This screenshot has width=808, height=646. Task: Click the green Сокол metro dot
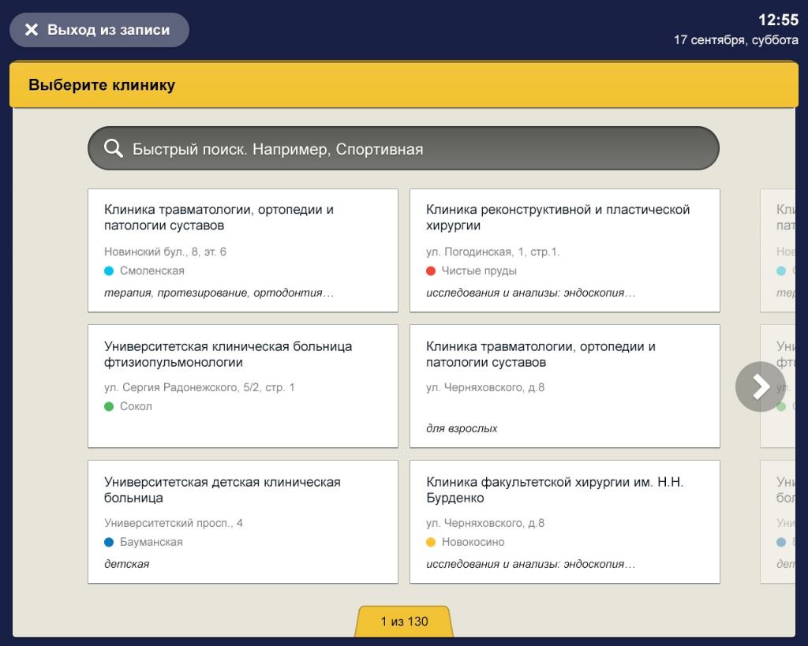[110, 406]
